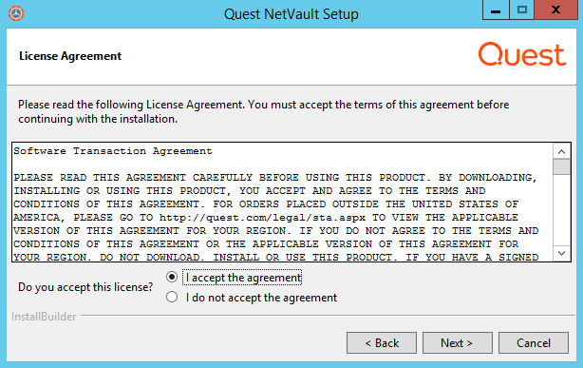The height and width of the screenshot is (368, 583).
Task: Click the NetVault app icon in title bar
Action: point(16,13)
